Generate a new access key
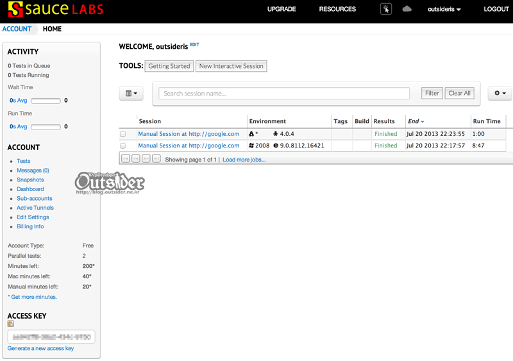 (40, 348)
